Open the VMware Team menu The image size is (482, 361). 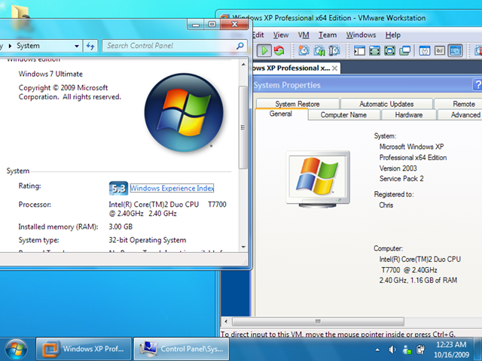pyautogui.click(x=328, y=35)
